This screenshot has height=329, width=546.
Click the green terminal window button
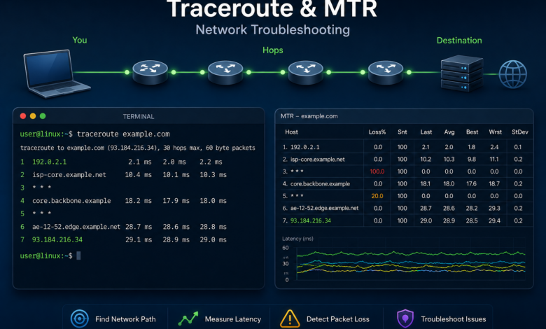click(43, 116)
